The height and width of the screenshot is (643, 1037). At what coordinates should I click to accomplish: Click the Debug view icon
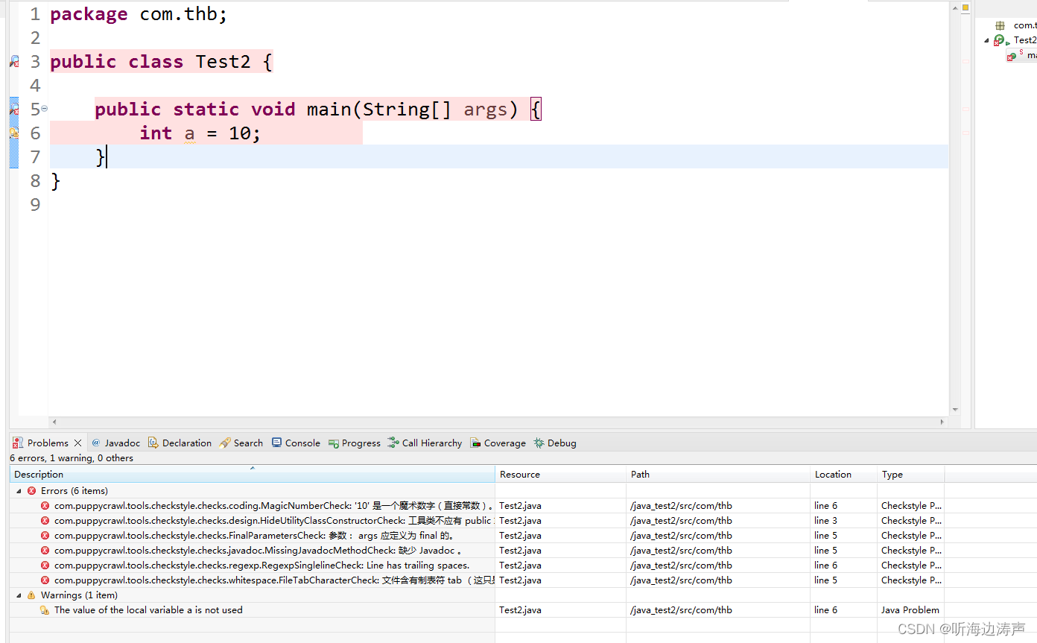click(554, 443)
